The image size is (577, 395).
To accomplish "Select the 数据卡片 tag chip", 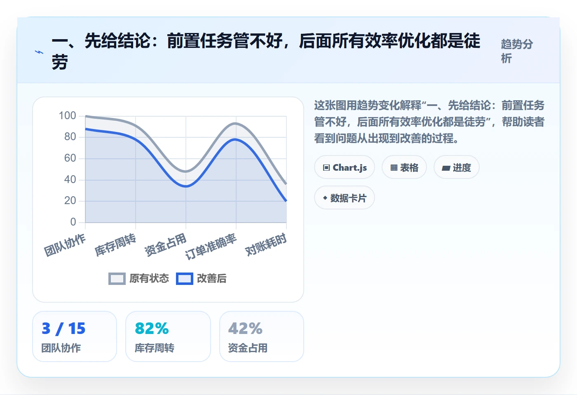I will pos(345,198).
